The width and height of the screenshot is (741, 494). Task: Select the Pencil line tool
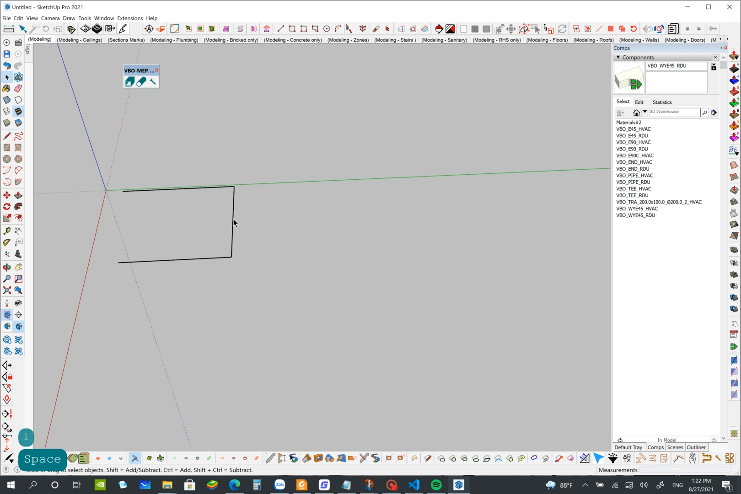click(7, 136)
